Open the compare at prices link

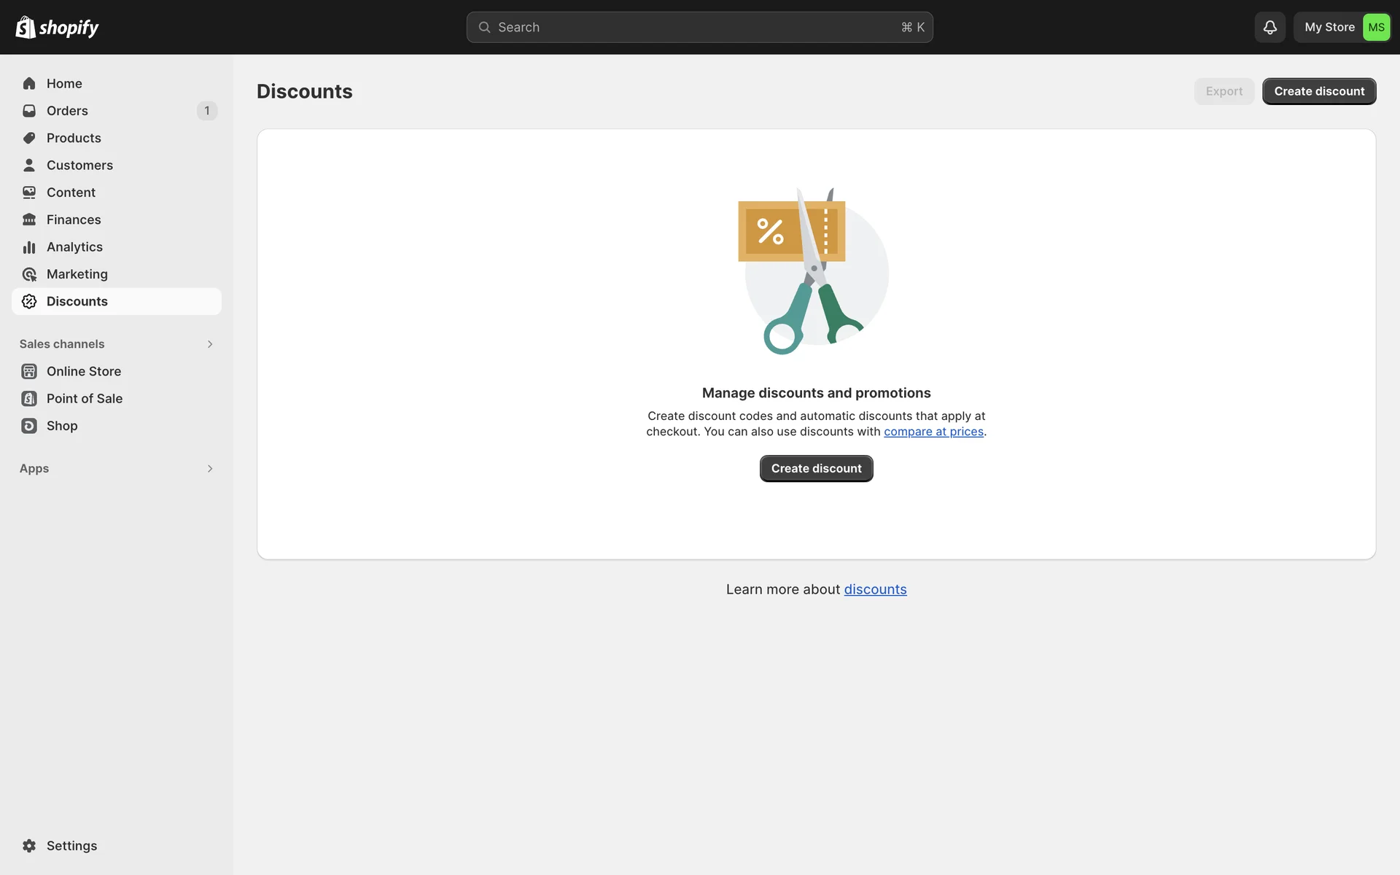click(933, 432)
